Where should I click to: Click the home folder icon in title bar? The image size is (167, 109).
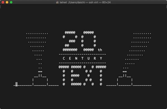click(57, 2)
